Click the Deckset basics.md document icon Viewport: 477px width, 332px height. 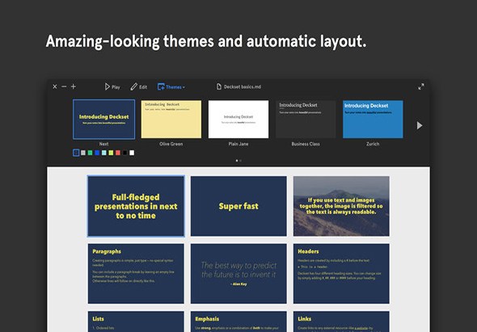point(219,86)
